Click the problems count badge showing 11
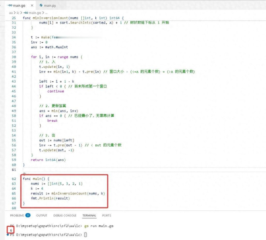 click(x=28, y=215)
